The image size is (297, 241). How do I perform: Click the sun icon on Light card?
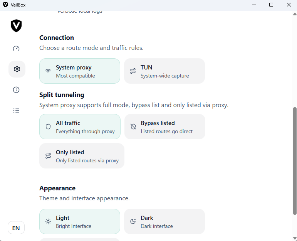pos(48,221)
